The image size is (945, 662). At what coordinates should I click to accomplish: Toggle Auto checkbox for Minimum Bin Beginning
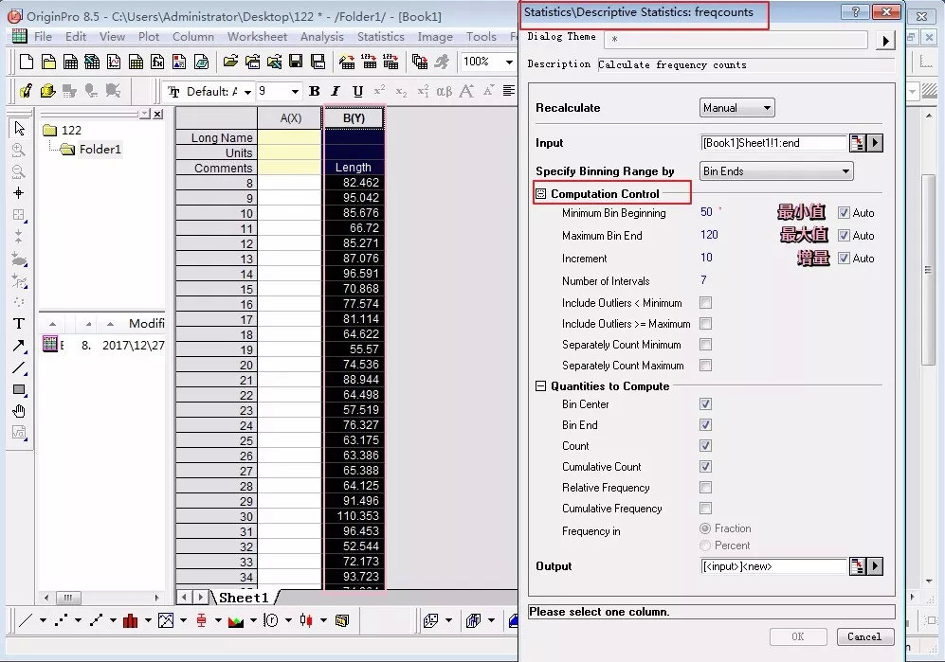click(844, 213)
